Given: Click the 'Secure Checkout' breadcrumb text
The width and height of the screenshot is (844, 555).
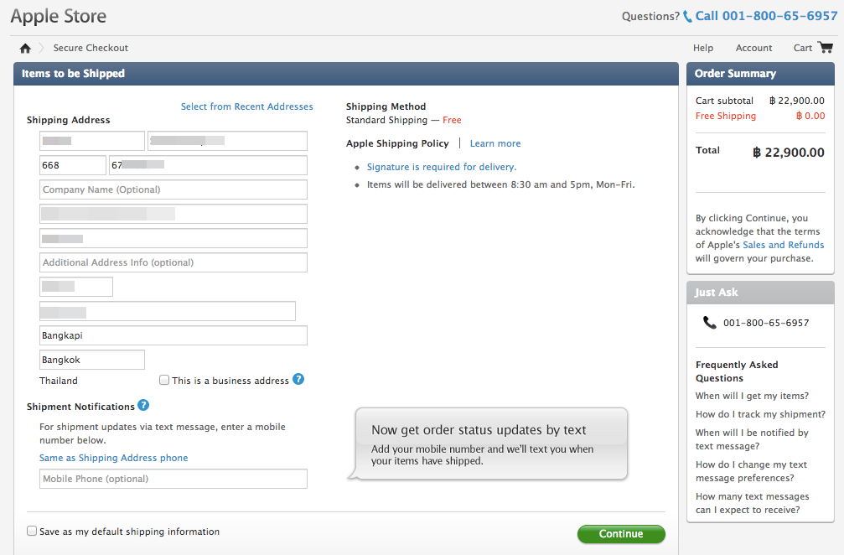Looking at the screenshot, I should pyautogui.click(x=91, y=48).
